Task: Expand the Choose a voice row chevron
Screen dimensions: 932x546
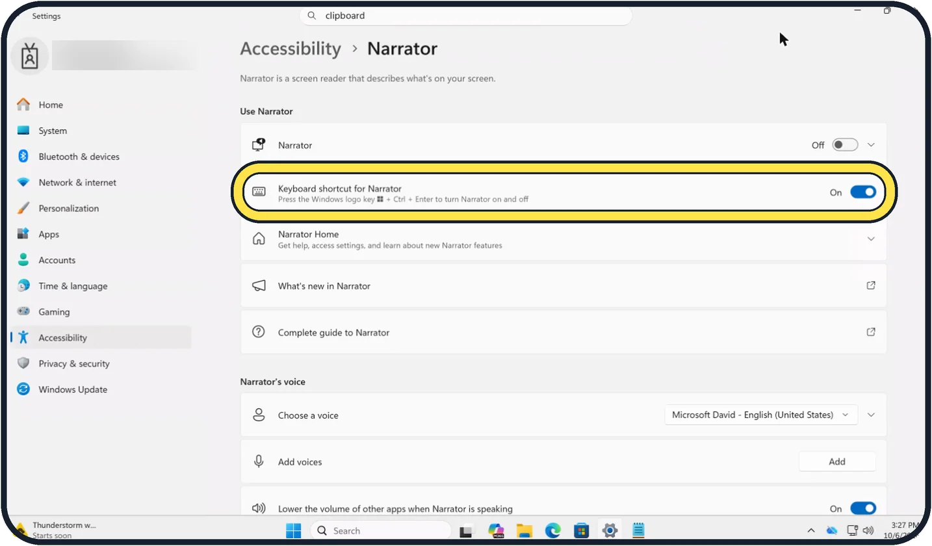Action: coord(872,415)
